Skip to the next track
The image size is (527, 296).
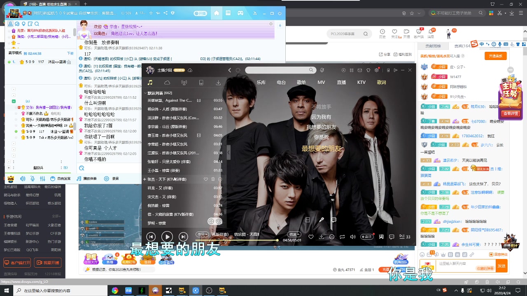click(x=183, y=236)
